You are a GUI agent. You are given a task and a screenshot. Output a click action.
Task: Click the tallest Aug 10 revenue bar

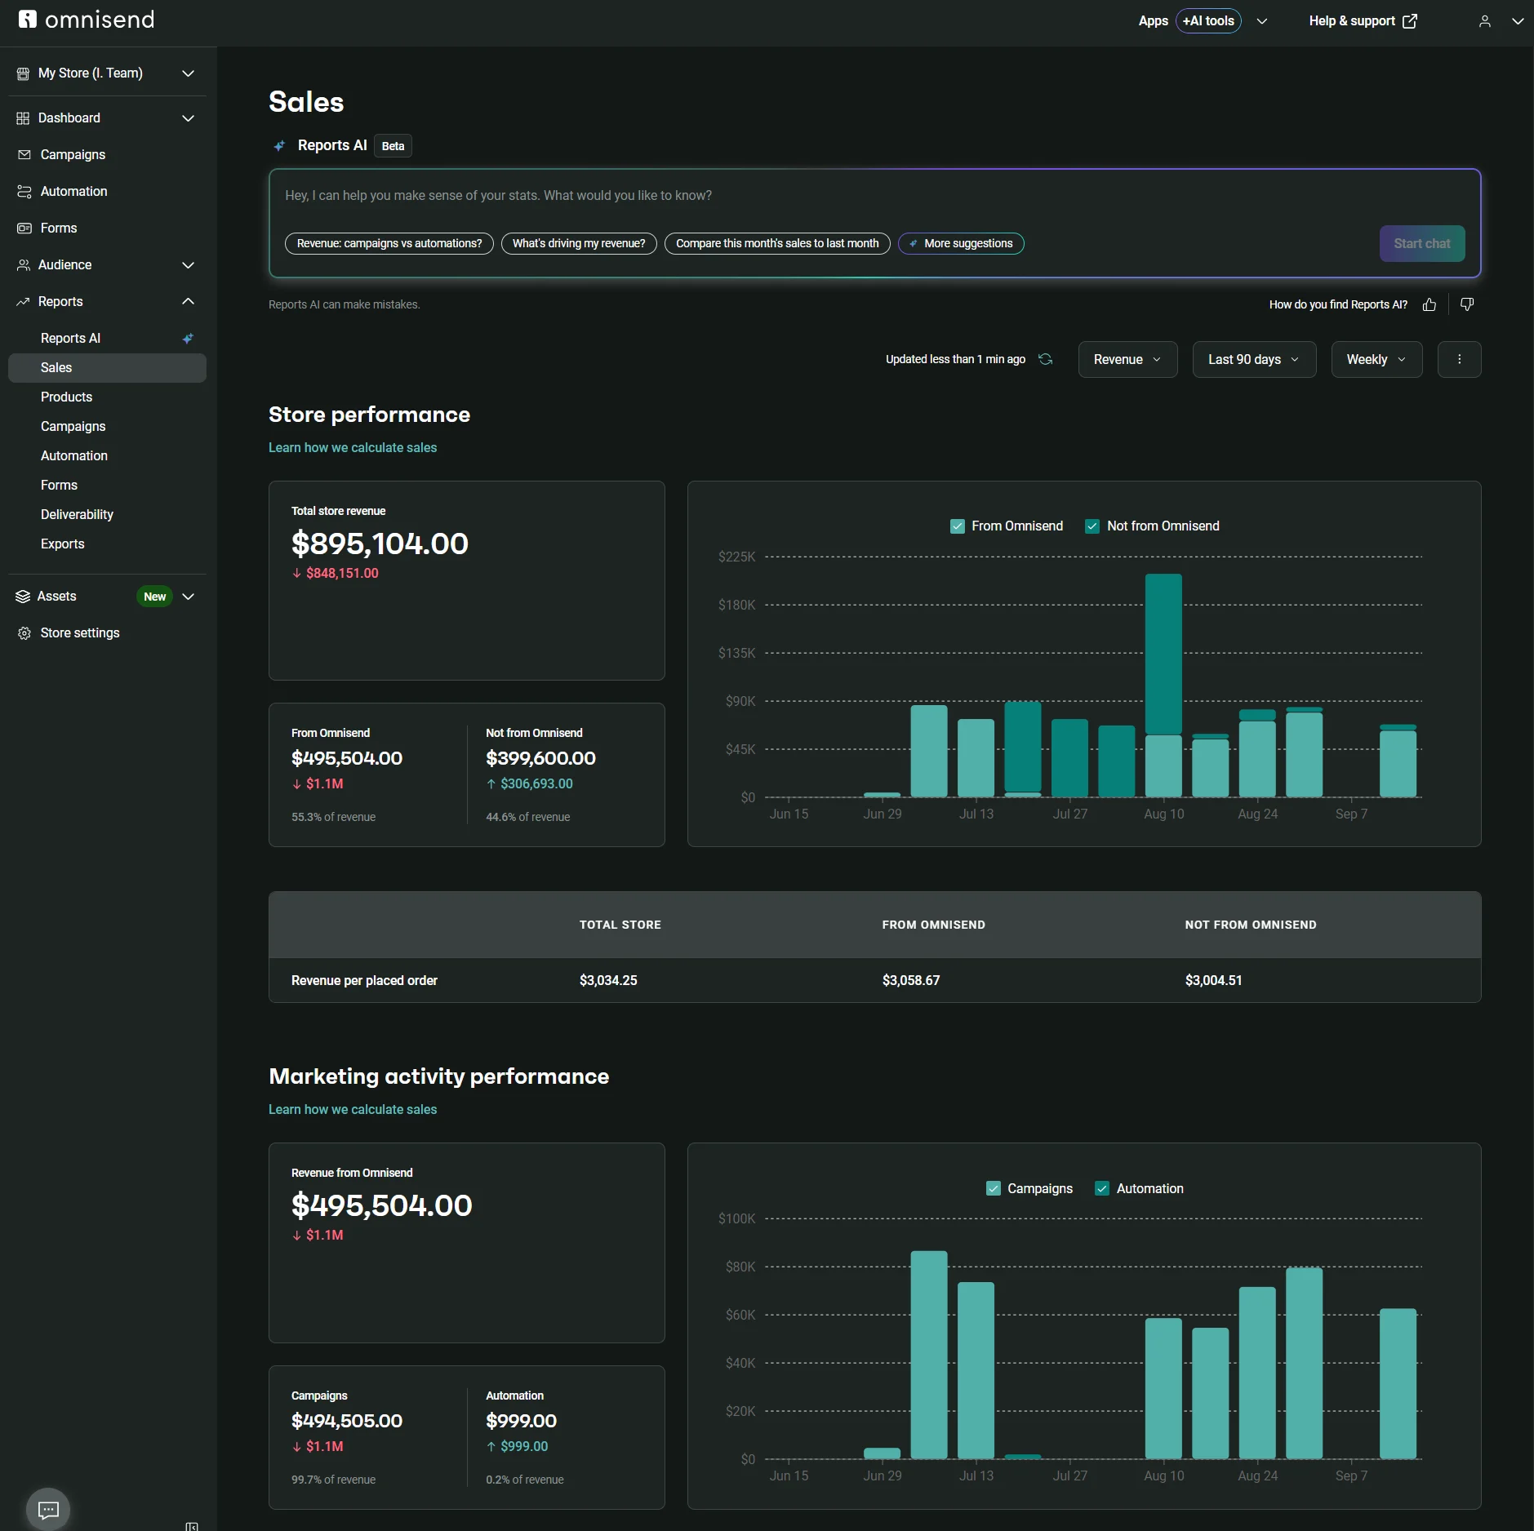(1163, 653)
